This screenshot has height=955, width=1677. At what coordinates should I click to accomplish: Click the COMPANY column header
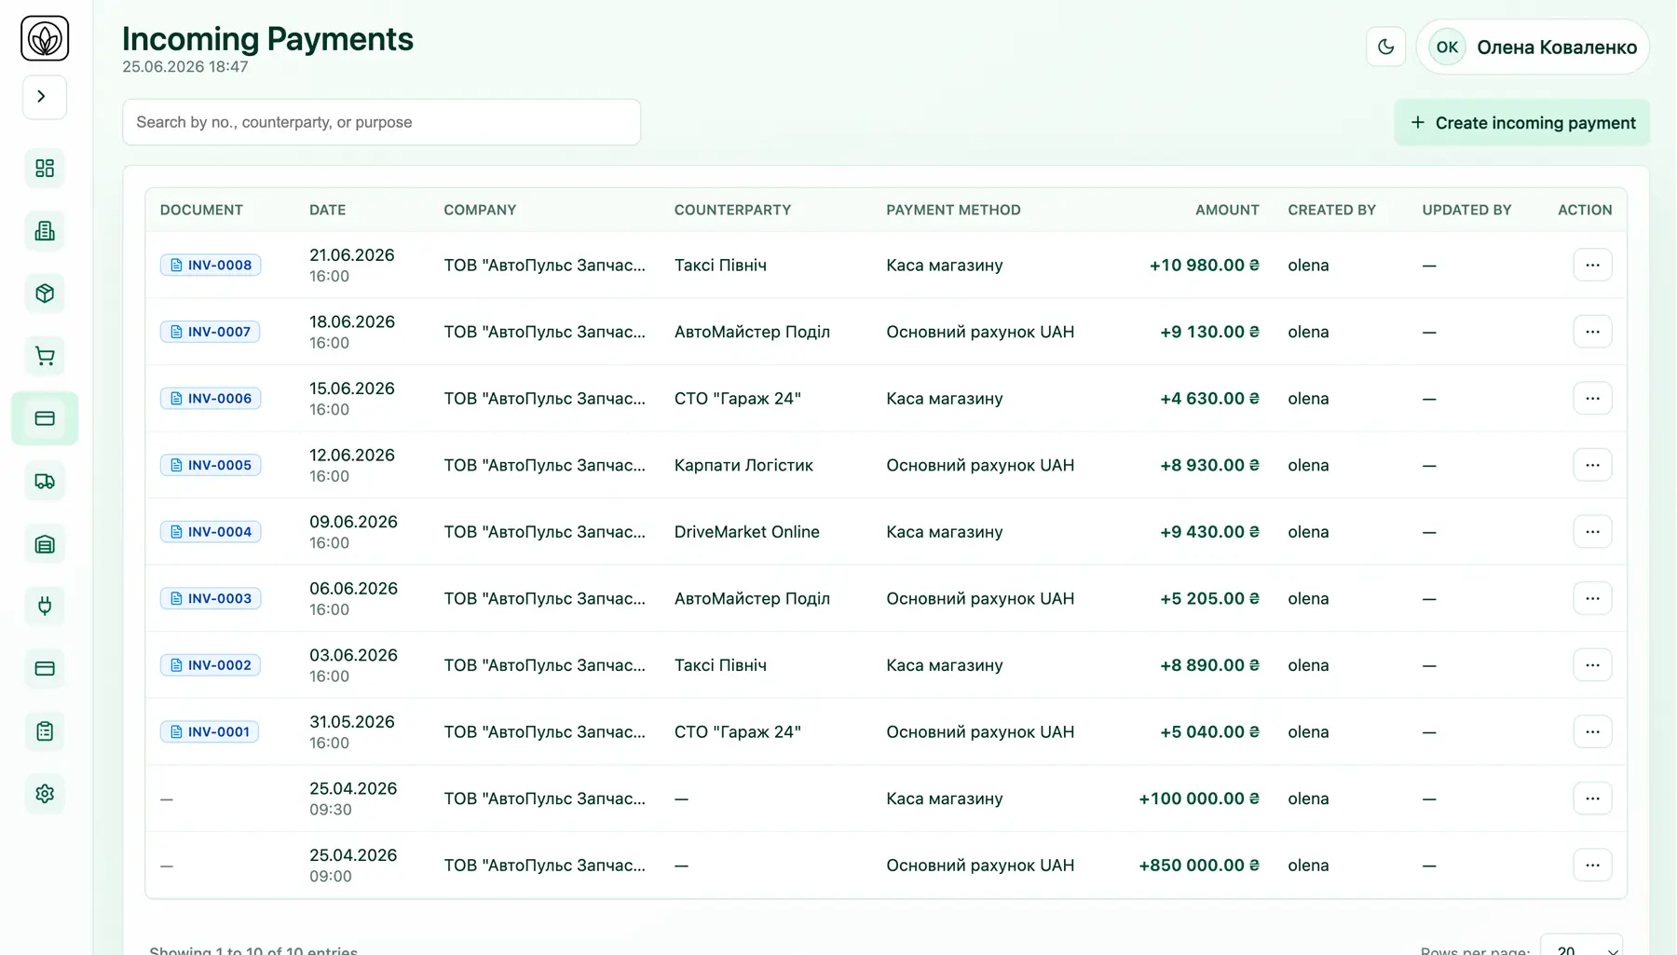(480, 210)
